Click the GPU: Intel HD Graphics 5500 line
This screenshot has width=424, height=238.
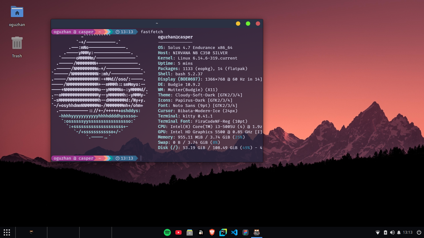[x=210, y=132]
